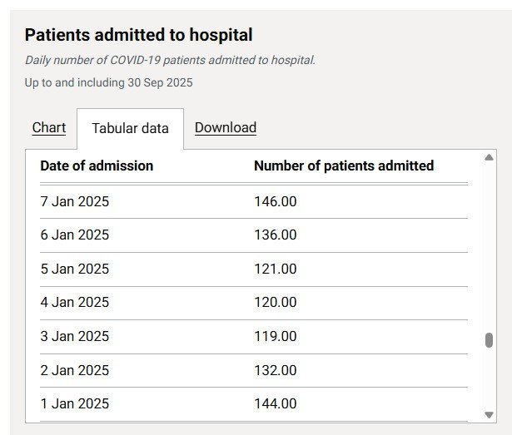The image size is (512, 435).
Task: Click the table's vertical scrollbar thumb
Action: coord(489,340)
